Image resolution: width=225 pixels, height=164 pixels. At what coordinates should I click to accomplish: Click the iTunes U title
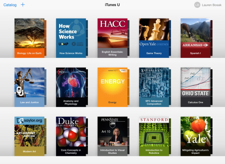(112, 5)
